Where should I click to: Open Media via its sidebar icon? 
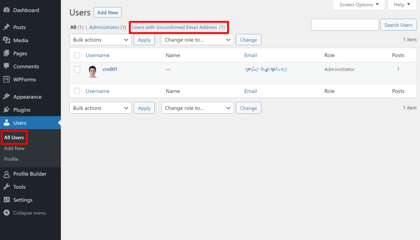[6, 40]
